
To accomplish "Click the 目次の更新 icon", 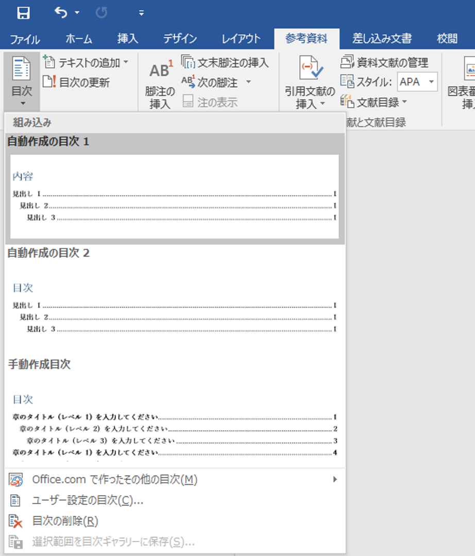I will [x=49, y=82].
